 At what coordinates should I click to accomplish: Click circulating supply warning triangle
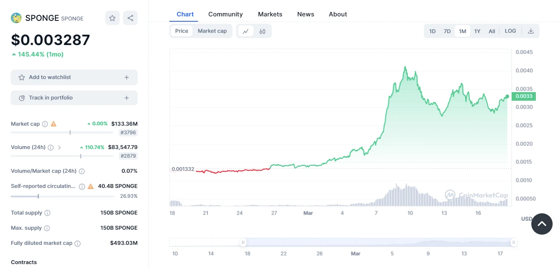click(x=91, y=186)
